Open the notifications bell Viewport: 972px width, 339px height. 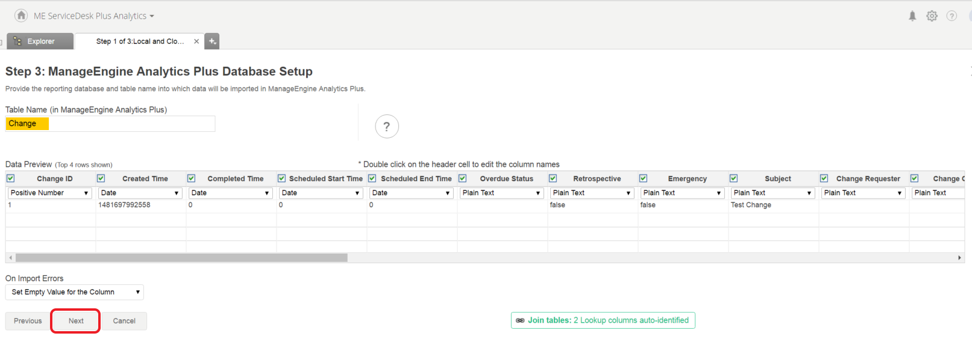click(912, 16)
